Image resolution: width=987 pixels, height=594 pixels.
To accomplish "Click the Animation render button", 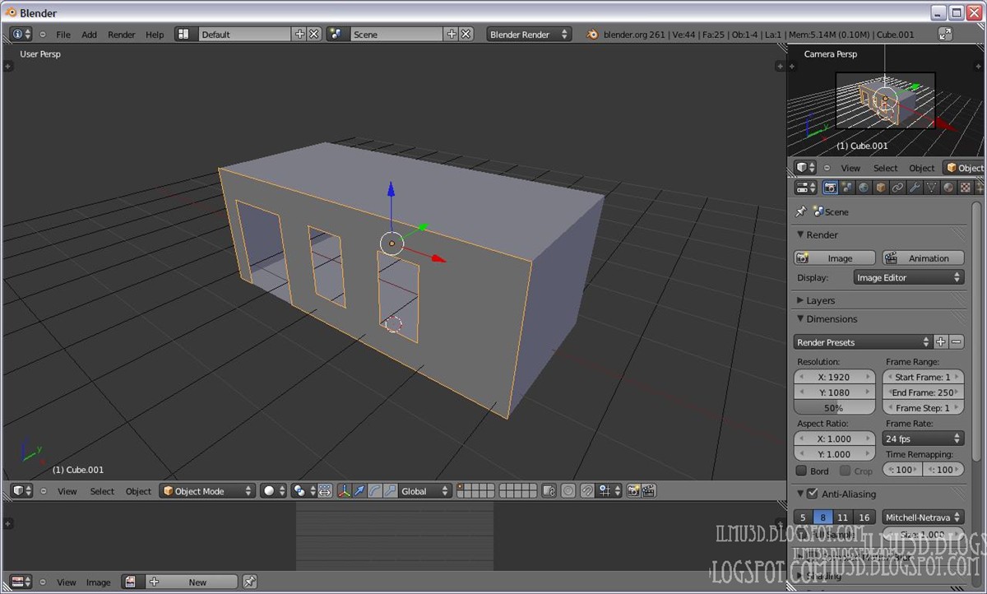I will [923, 258].
